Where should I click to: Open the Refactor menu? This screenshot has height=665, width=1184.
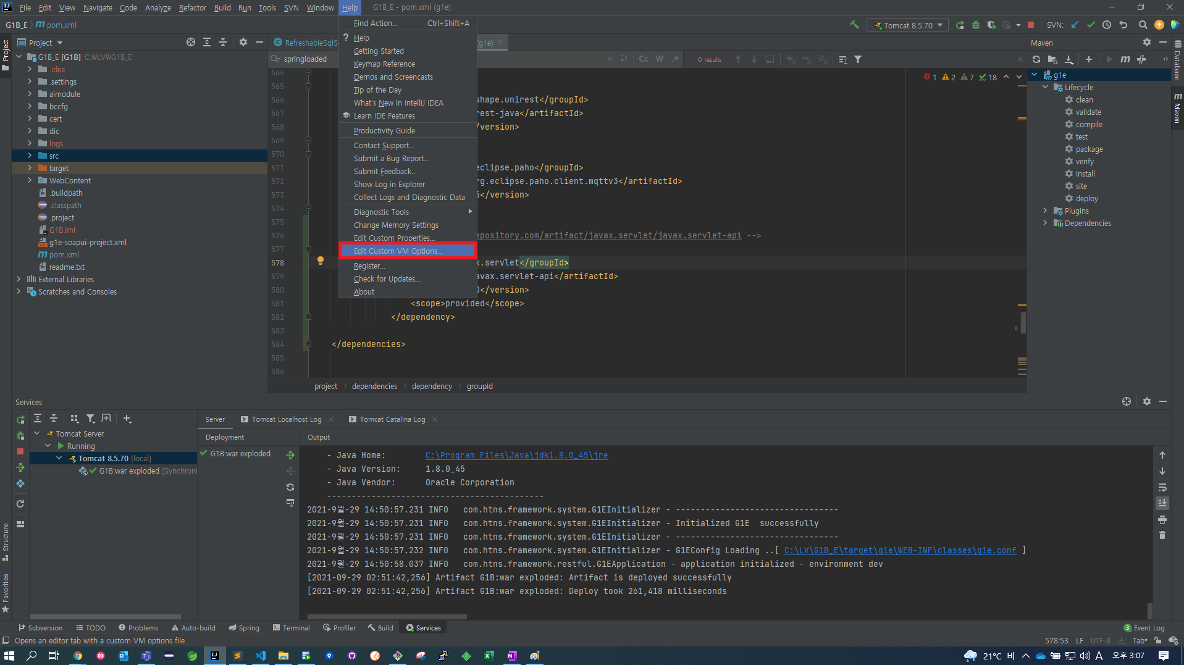192,7
